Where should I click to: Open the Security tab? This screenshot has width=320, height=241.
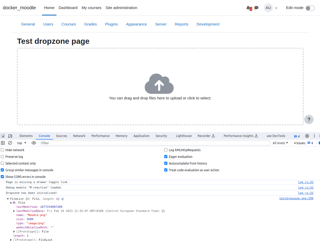click(x=161, y=136)
